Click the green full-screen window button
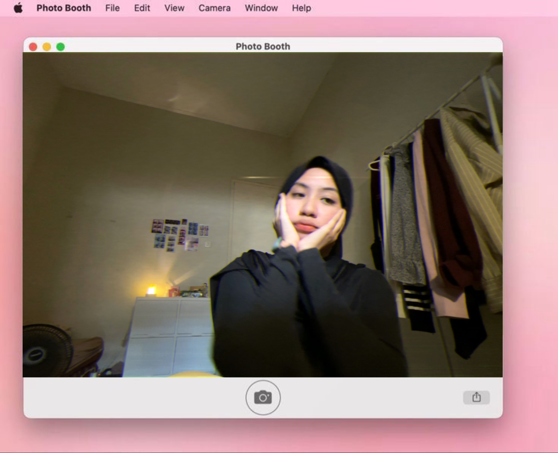Screen dimensions: 558x453 pyautogui.click(x=60, y=47)
